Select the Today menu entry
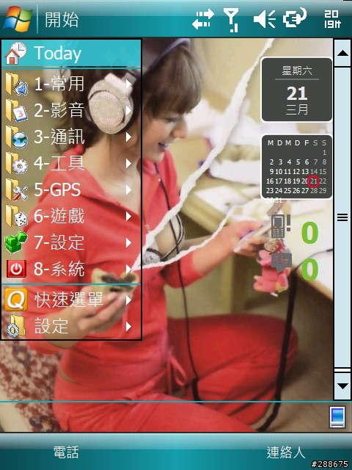This screenshot has height=470, width=352. point(71,53)
